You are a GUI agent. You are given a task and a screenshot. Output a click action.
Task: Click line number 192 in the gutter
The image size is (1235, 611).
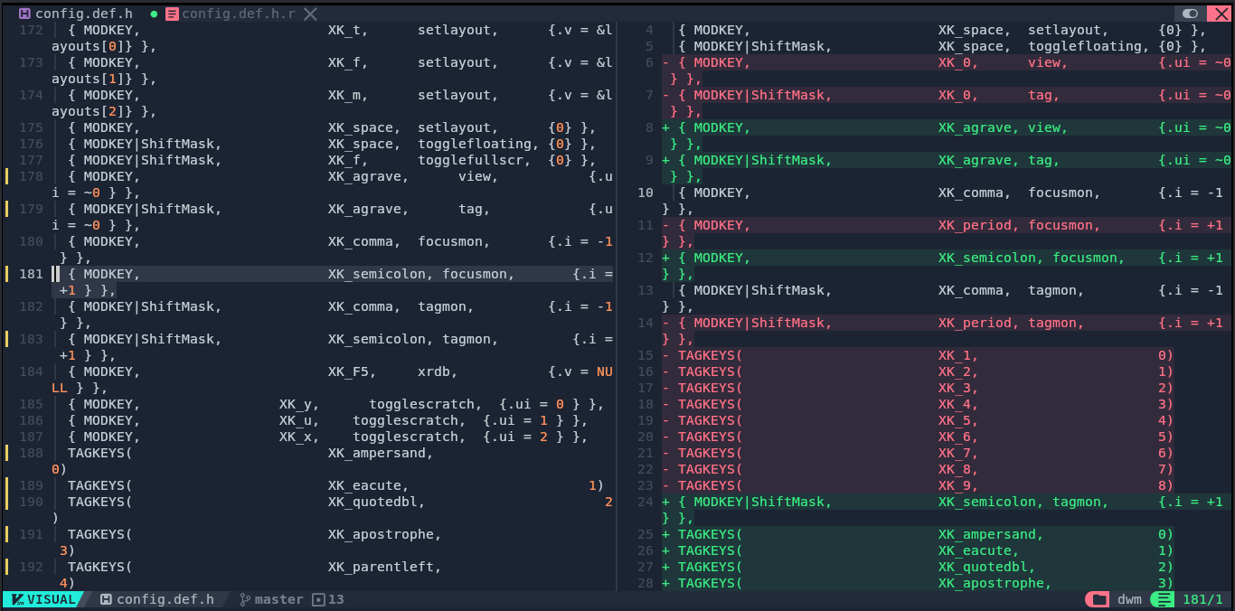point(31,567)
